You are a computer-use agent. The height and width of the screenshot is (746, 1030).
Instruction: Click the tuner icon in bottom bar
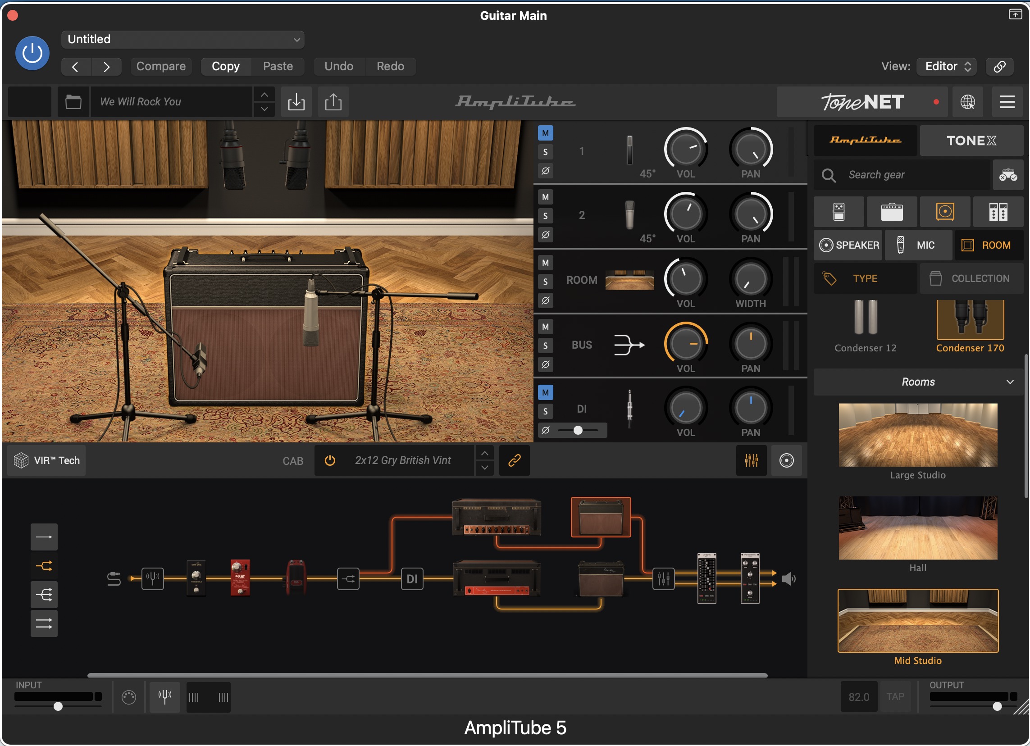click(x=164, y=697)
